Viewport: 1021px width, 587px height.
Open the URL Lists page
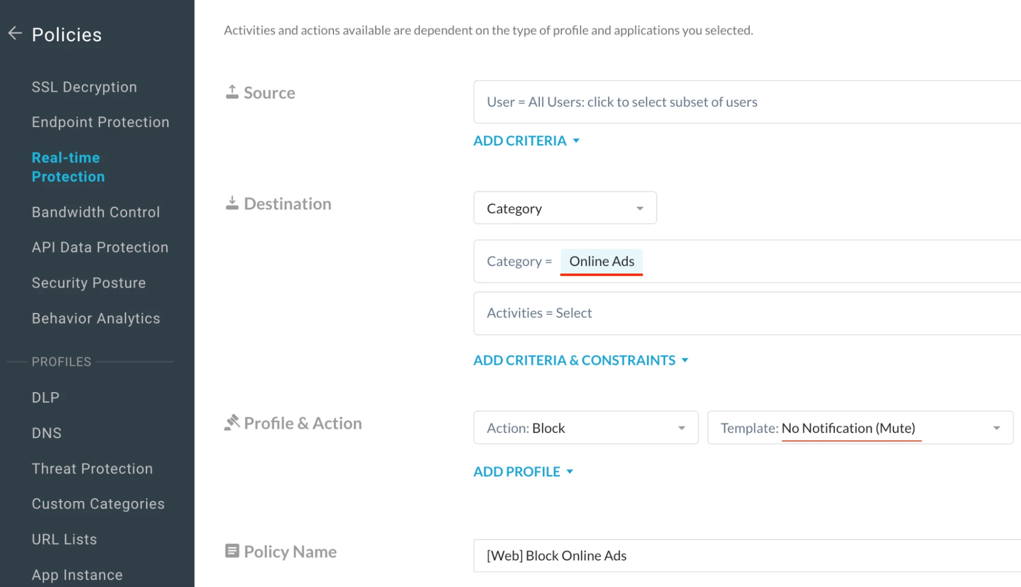[64, 540]
